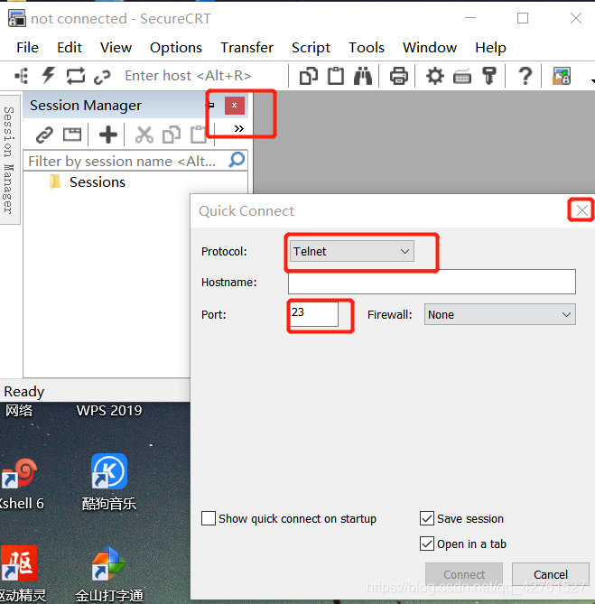595x604 pixels.
Task: Open the File menu
Action: pos(27,47)
